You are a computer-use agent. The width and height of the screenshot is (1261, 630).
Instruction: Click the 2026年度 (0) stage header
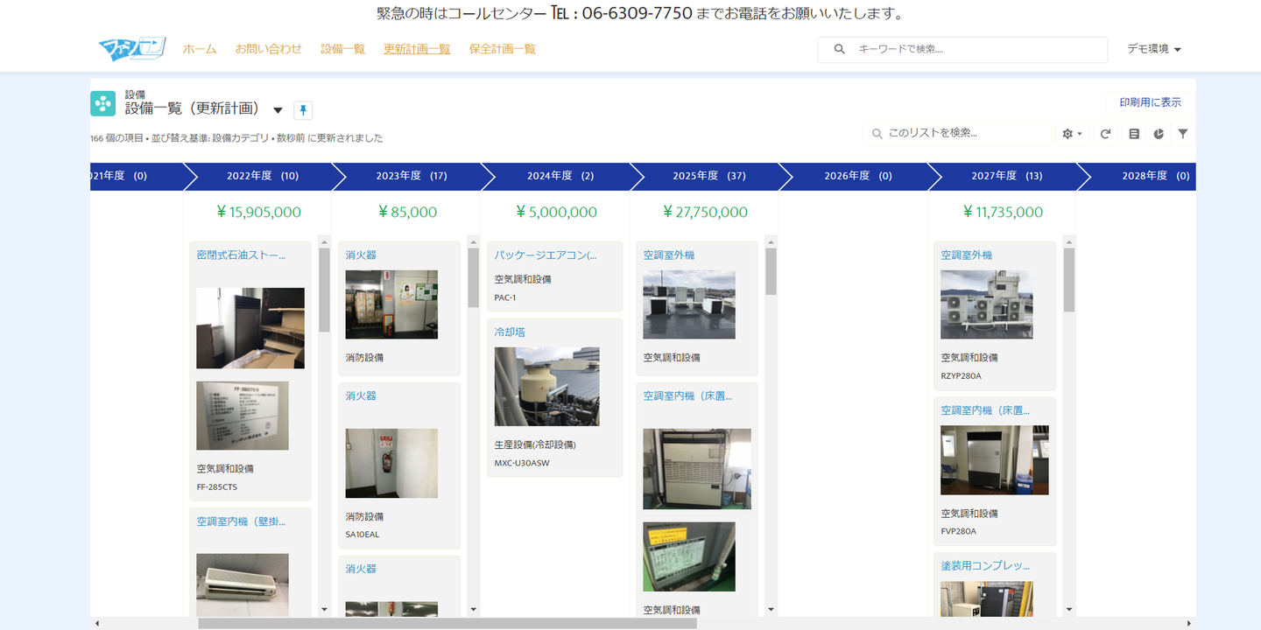858,176
